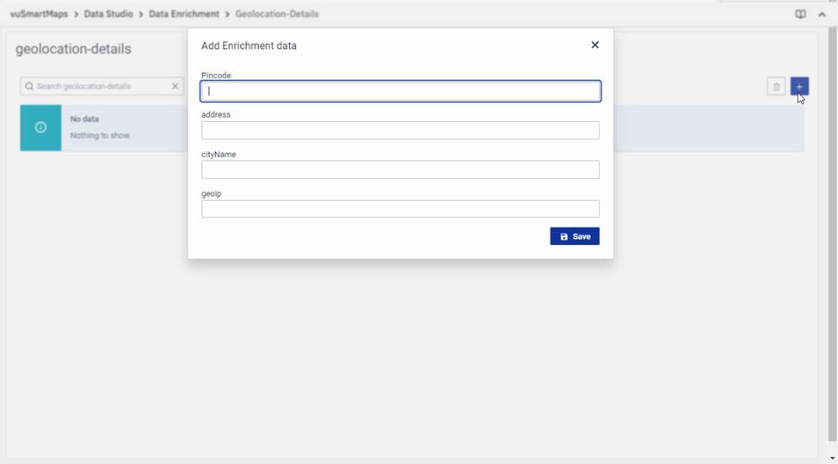838x464 pixels.
Task: Clear the geolocation-details search box
Action: tap(175, 87)
